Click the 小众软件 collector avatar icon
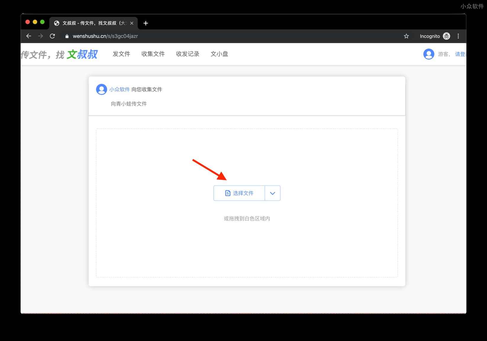Screen dimensions: 487x341 coord(101,89)
